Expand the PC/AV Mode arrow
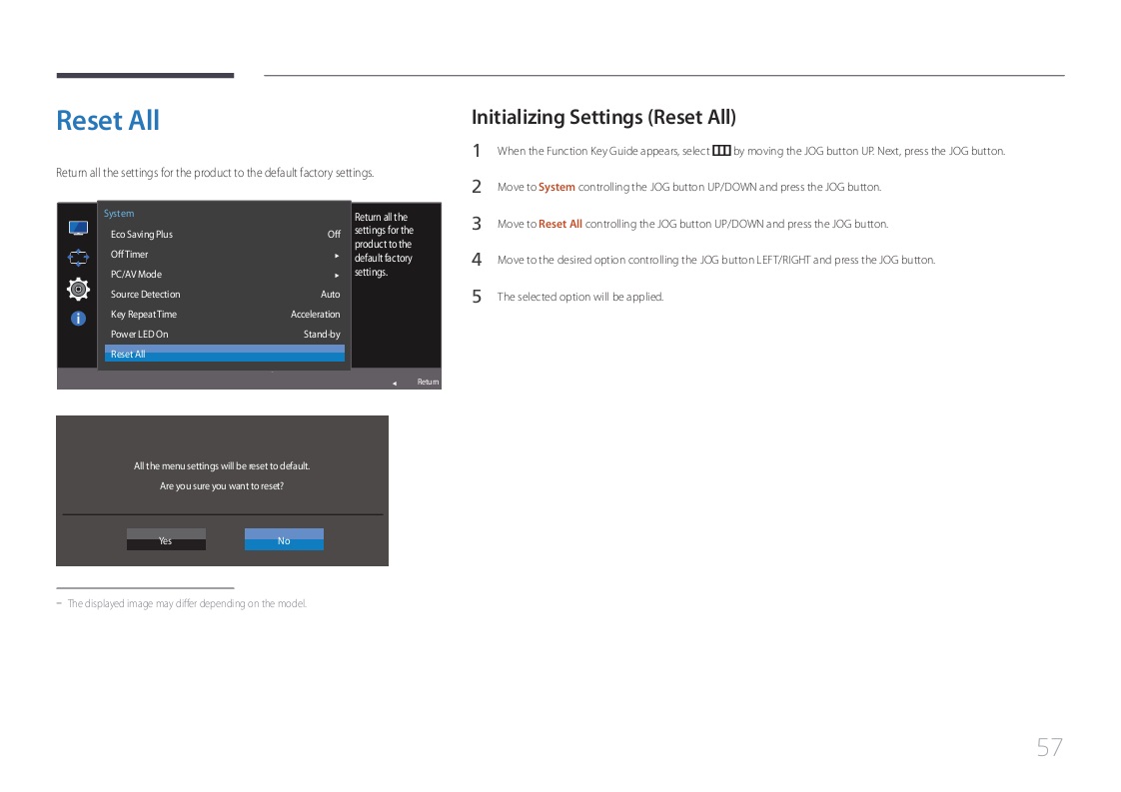The image size is (1121, 792). point(337,276)
